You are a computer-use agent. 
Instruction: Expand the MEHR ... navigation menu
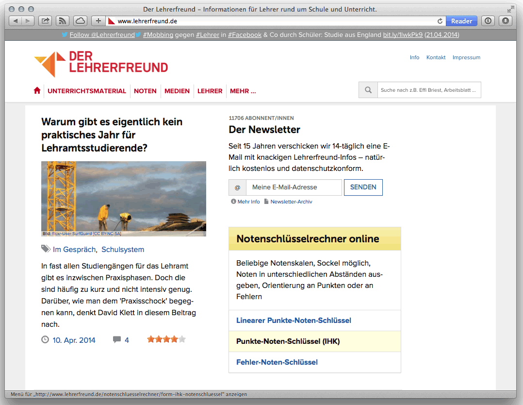pos(243,91)
